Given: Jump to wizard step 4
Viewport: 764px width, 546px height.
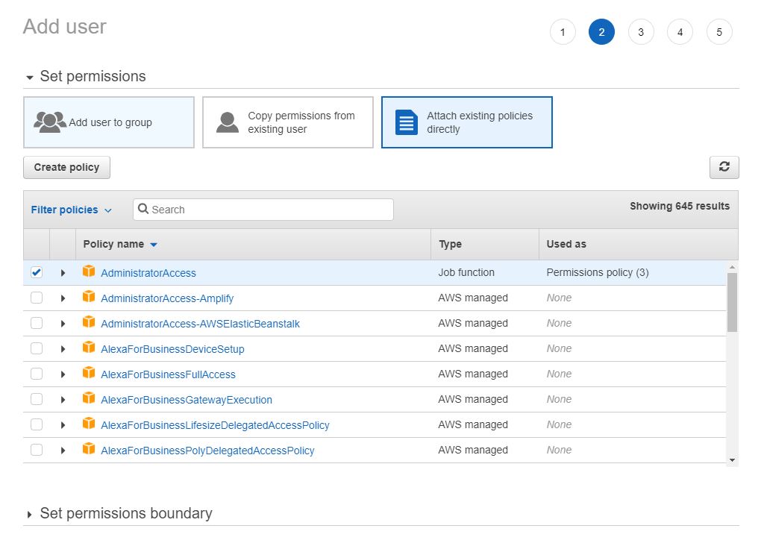Looking at the screenshot, I should click(680, 31).
